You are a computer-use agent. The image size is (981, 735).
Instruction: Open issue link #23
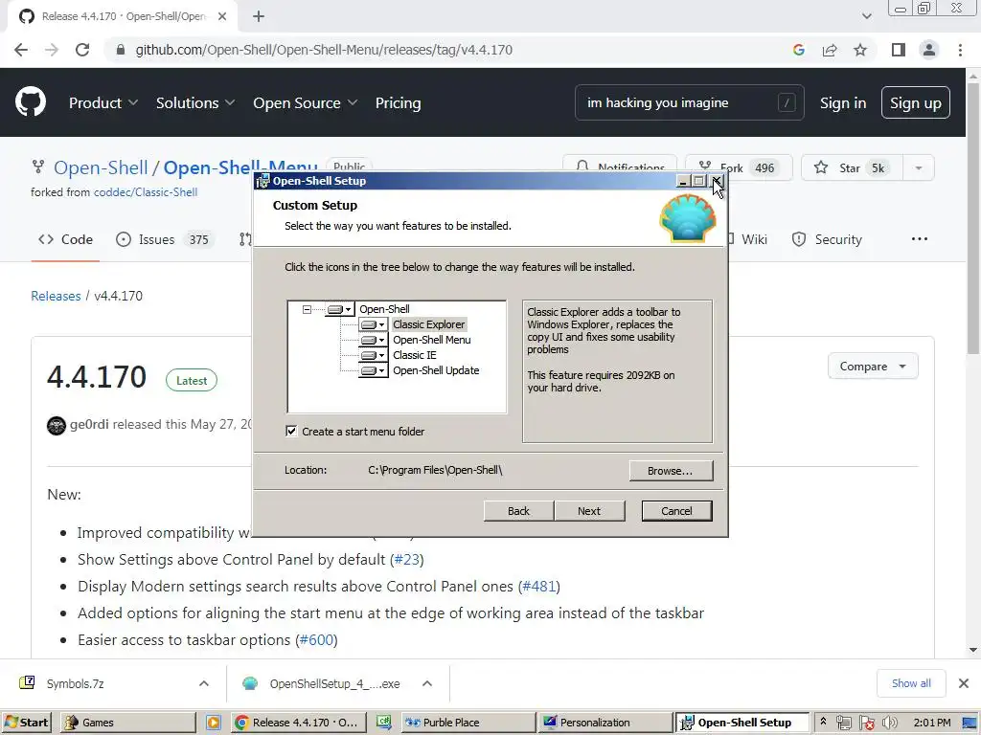tap(407, 559)
